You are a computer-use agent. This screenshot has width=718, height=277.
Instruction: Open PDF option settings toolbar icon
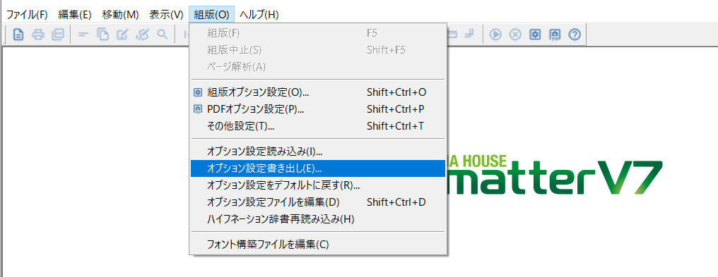555,35
